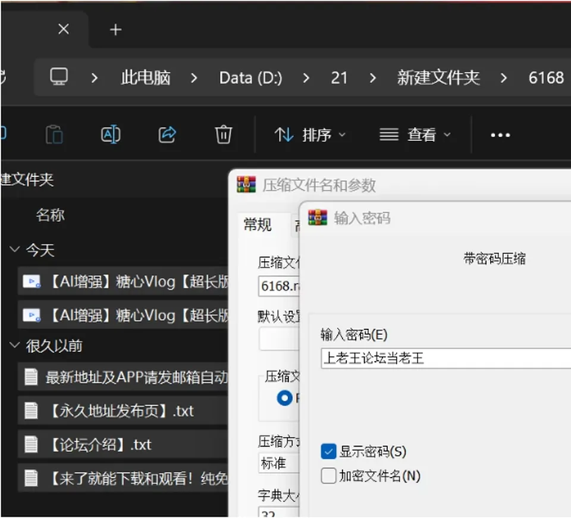
Task: Collapse the 很久以前 file group
Action: point(14,345)
